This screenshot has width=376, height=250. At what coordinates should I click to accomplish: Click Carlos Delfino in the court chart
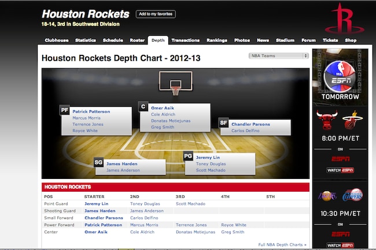pos(245,130)
